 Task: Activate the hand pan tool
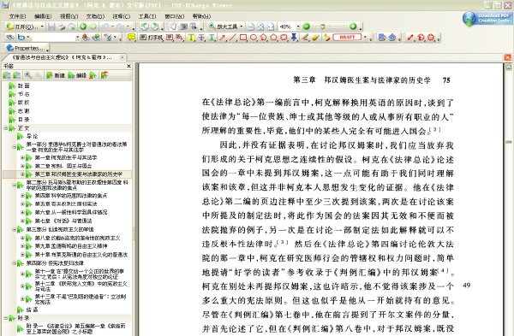173,27
